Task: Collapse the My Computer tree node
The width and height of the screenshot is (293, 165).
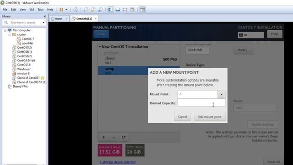Action: point(5,30)
